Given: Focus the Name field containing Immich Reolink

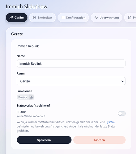Looking at the screenshot, I should coord(71,63).
